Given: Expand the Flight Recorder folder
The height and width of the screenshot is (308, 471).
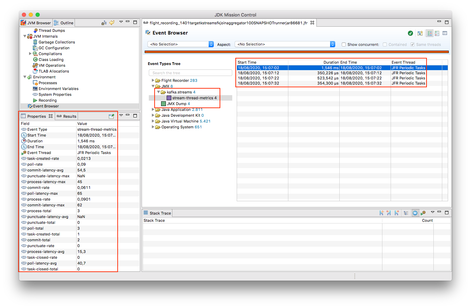Looking at the screenshot, I should [x=153, y=80].
